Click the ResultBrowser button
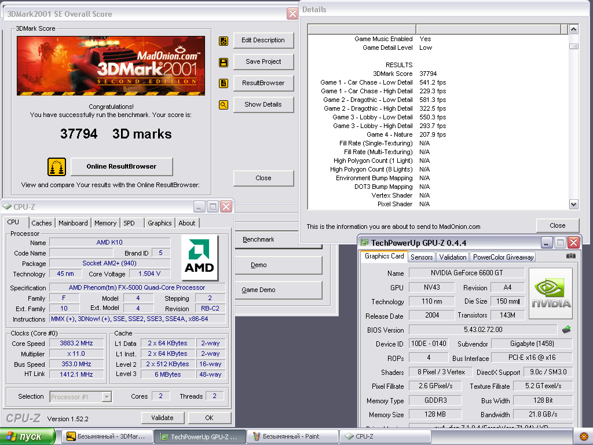 [x=263, y=83]
